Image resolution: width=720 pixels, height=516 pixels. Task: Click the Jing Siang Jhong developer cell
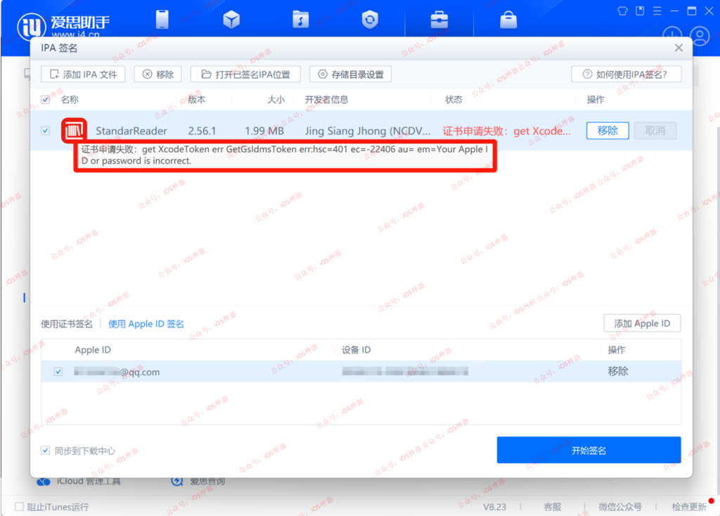pos(368,131)
